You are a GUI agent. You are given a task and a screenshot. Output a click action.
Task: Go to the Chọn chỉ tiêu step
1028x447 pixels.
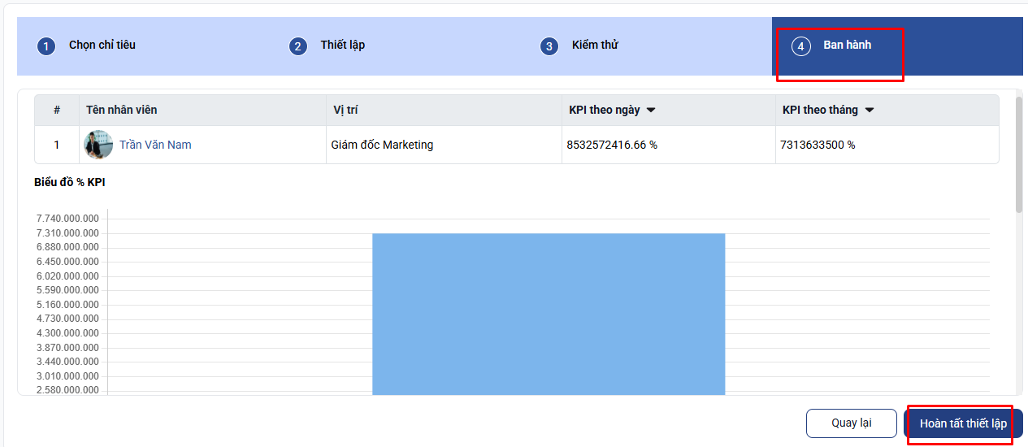click(x=102, y=46)
